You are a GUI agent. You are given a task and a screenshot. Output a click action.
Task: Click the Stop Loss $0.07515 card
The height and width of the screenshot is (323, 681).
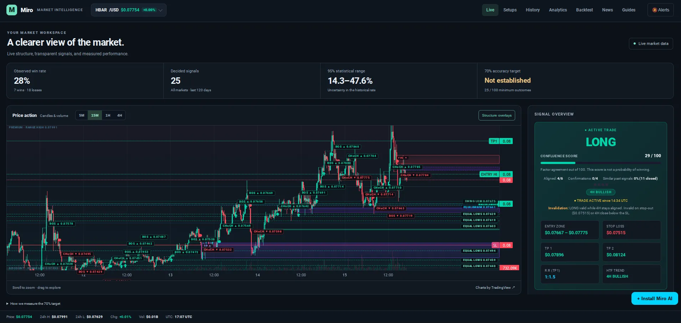[631, 230]
